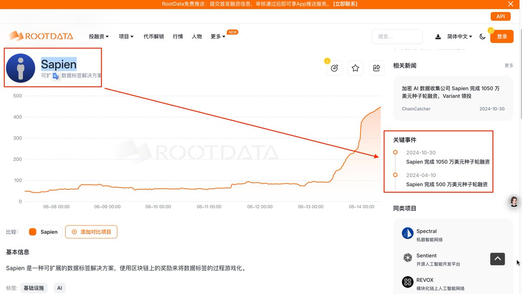Screen dimensions: 522x294
Task: Focus the 搜索 search input field
Action: (x=397, y=37)
